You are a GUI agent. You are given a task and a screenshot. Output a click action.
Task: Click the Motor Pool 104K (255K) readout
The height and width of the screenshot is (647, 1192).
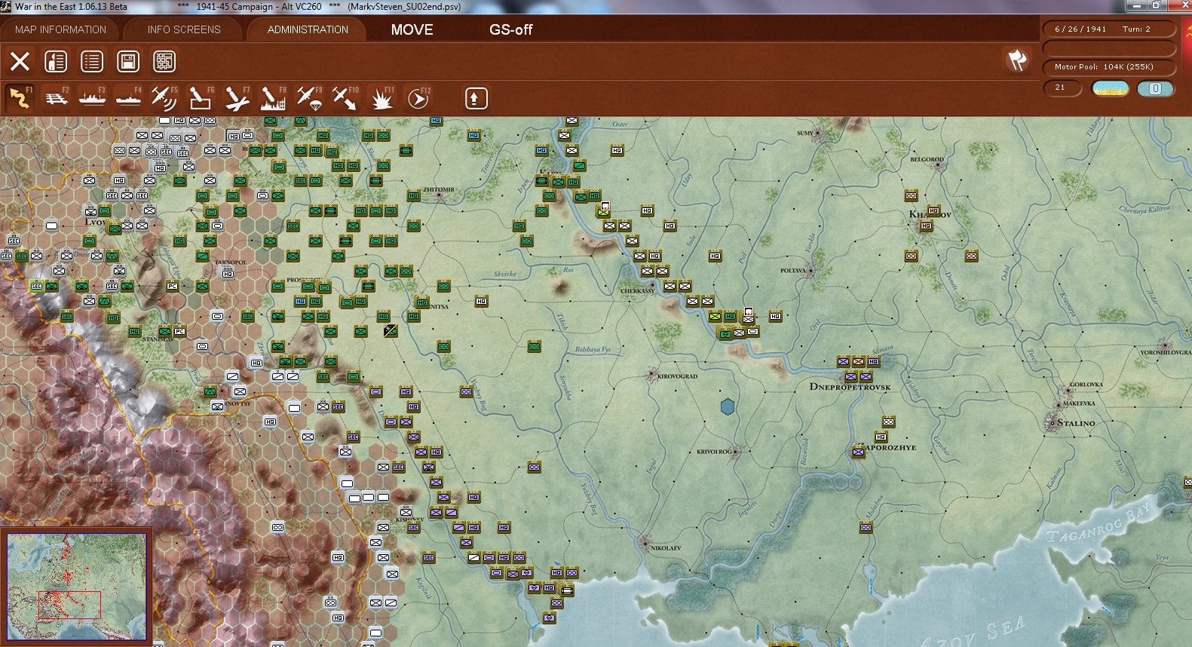click(1109, 67)
